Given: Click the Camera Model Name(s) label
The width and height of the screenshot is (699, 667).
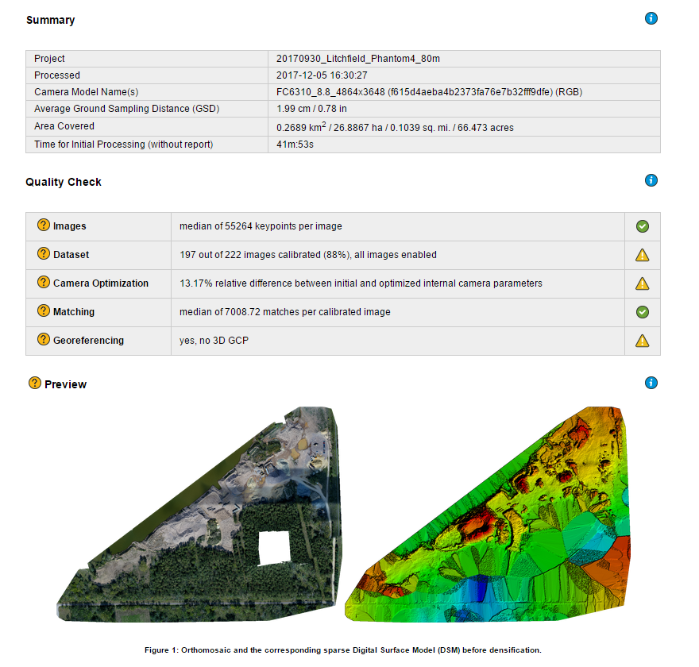Looking at the screenshot, I should pos(86,92).
